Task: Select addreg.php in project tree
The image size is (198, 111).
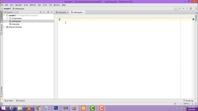Action: [16, 21]
